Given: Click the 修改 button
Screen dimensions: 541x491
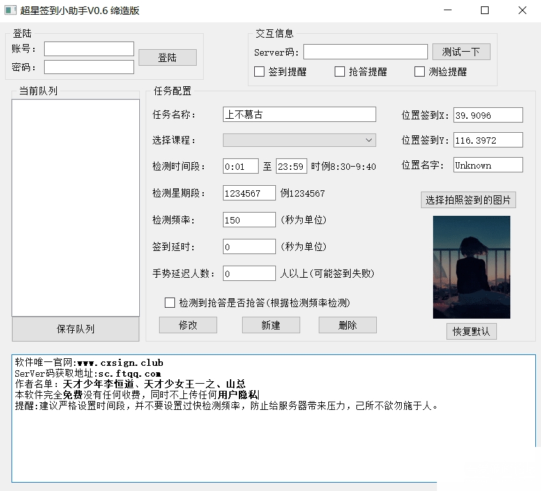Looking at the screenshot, I should coord(188,325).
